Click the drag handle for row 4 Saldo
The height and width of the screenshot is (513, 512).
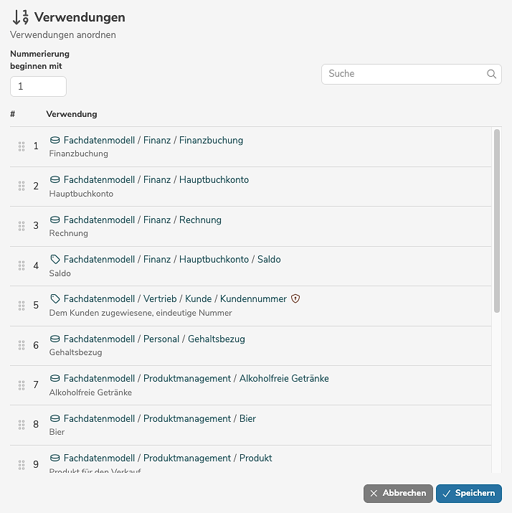pyautogui.click(x=22, y=265)
